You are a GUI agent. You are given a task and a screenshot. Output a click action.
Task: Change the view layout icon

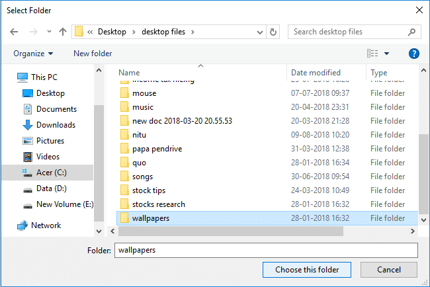point(372,53)
